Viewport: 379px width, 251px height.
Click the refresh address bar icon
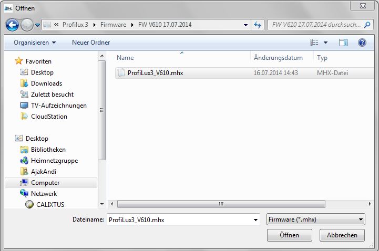pos(258,25)
